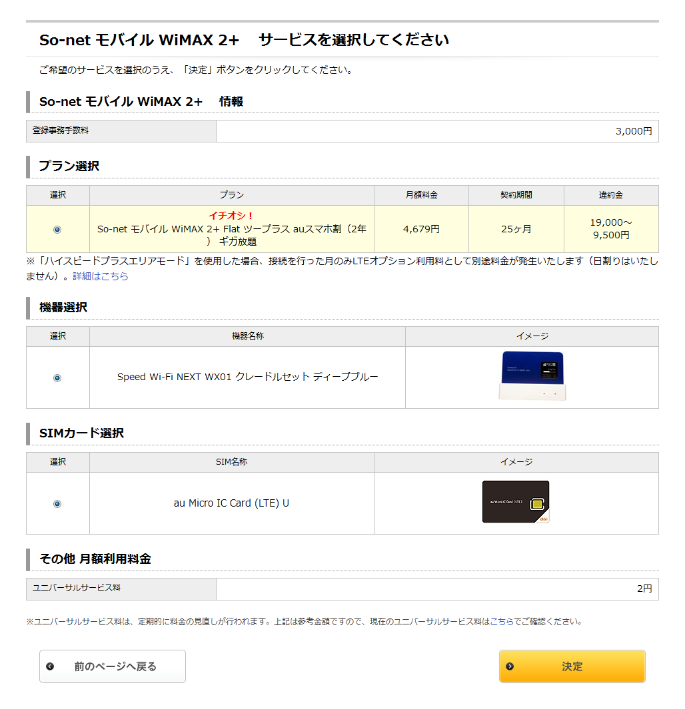Click the SIM名称 column header
The width and height of the screenshot is (685, 709).
point(231,461)
